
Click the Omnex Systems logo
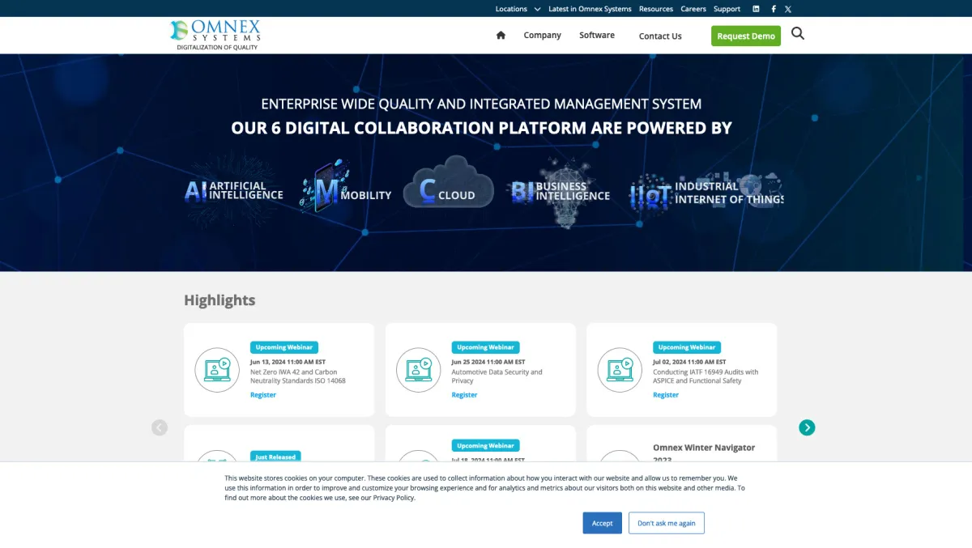[215, 31]
